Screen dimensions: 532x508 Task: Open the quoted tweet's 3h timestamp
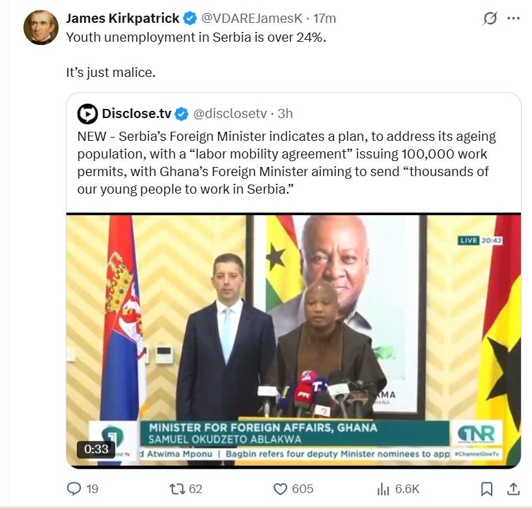point(285,113)
